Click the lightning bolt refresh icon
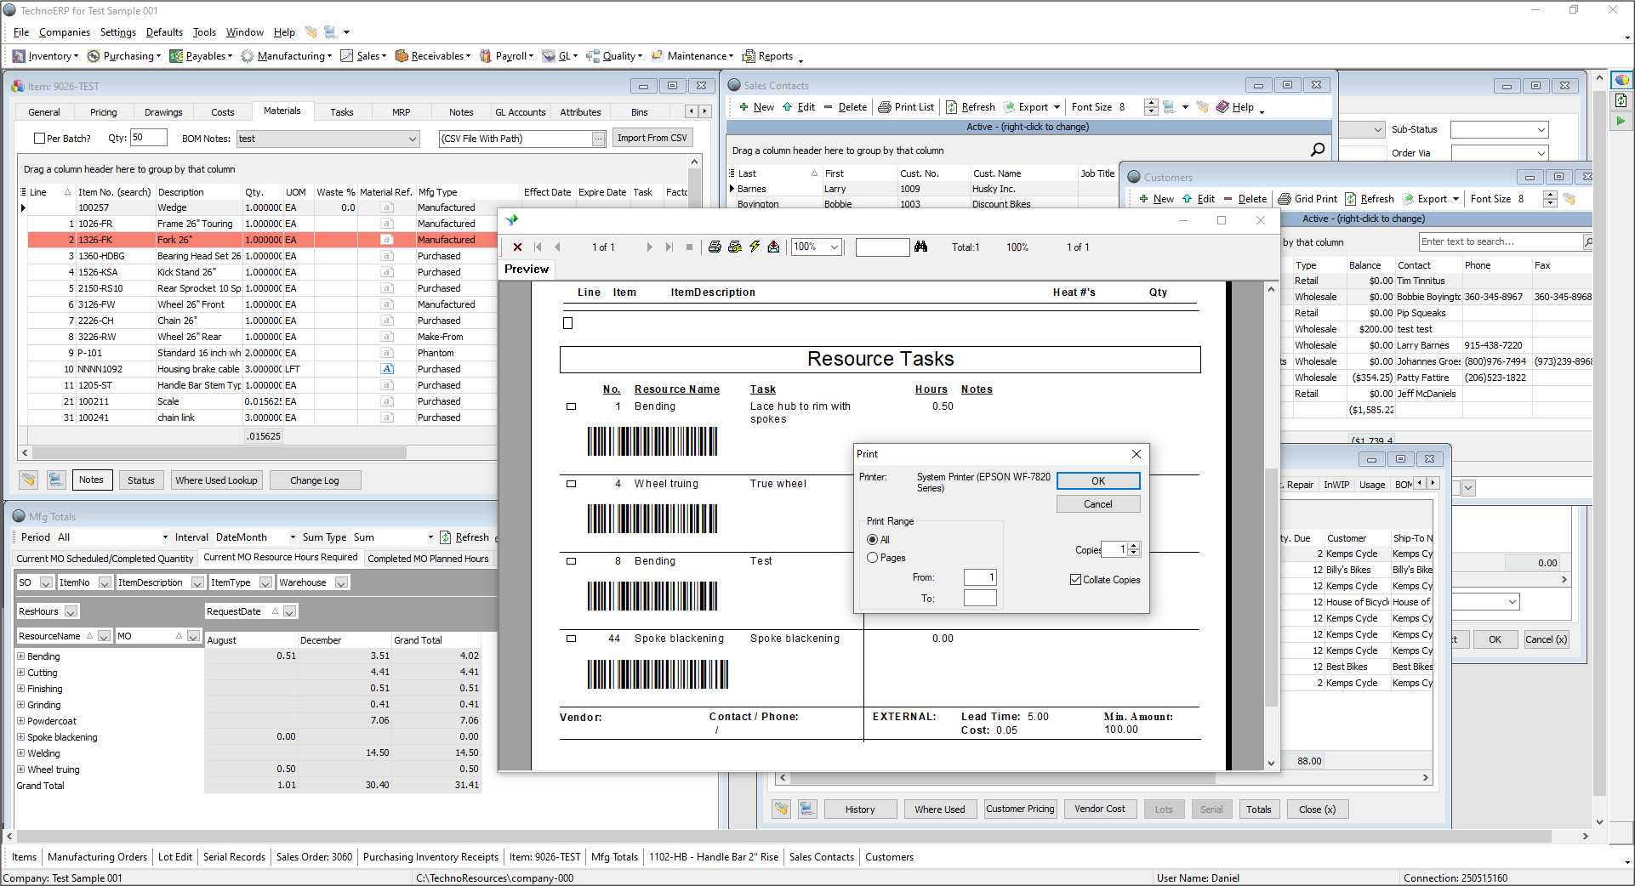Image resolution: width=1635 pixels, height=886 pixels. click(x=754, y=247)
